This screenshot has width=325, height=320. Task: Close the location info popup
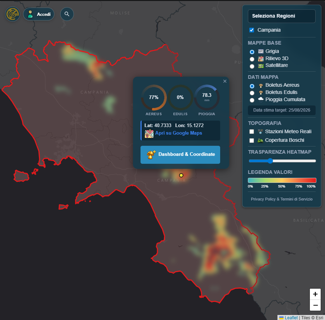225,81
